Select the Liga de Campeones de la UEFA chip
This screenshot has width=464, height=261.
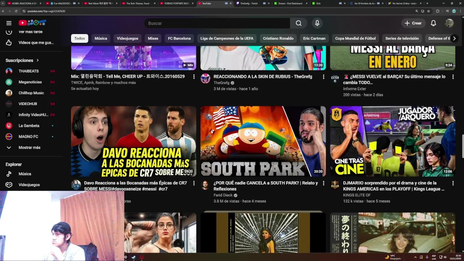tap(227, 38)
